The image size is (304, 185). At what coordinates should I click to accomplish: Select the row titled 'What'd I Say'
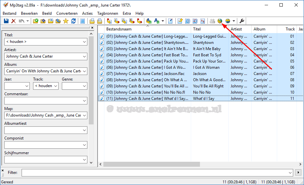click(x=201, y=99)
